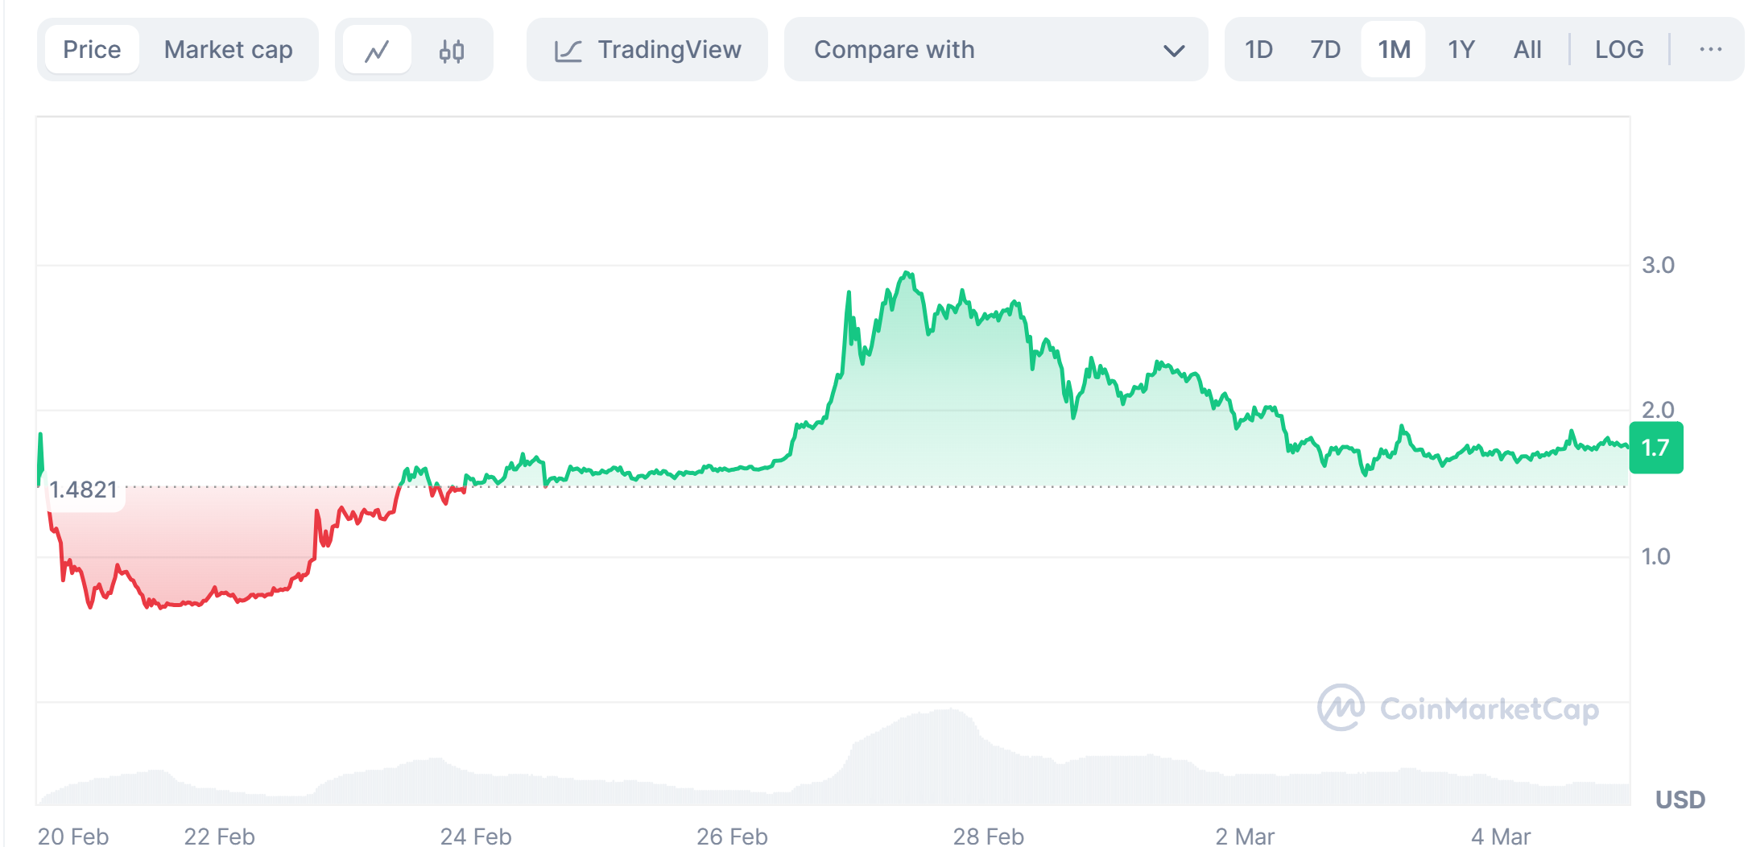Screen dimensions: 1748x847
Task: Open the TradingView chart button
Action: [x=647, y=50]
